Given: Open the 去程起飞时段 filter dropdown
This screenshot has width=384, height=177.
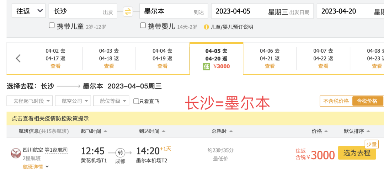Looking at the screenshot, I should coord(30,101).
